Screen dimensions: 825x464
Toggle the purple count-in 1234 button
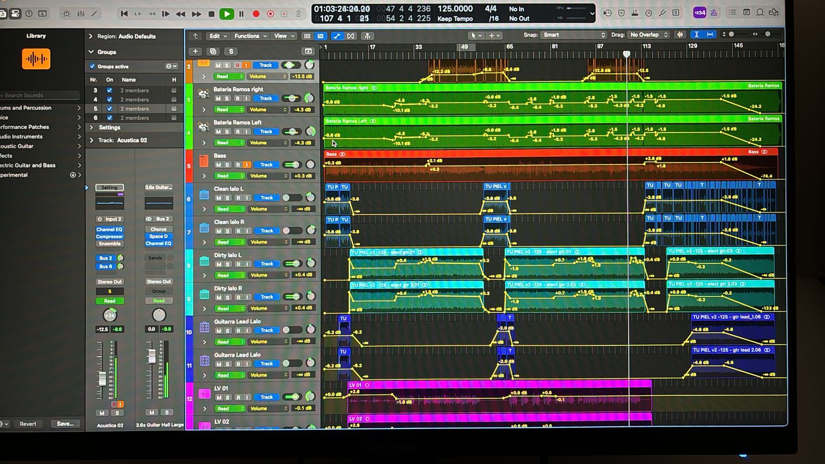pos(699,13)
